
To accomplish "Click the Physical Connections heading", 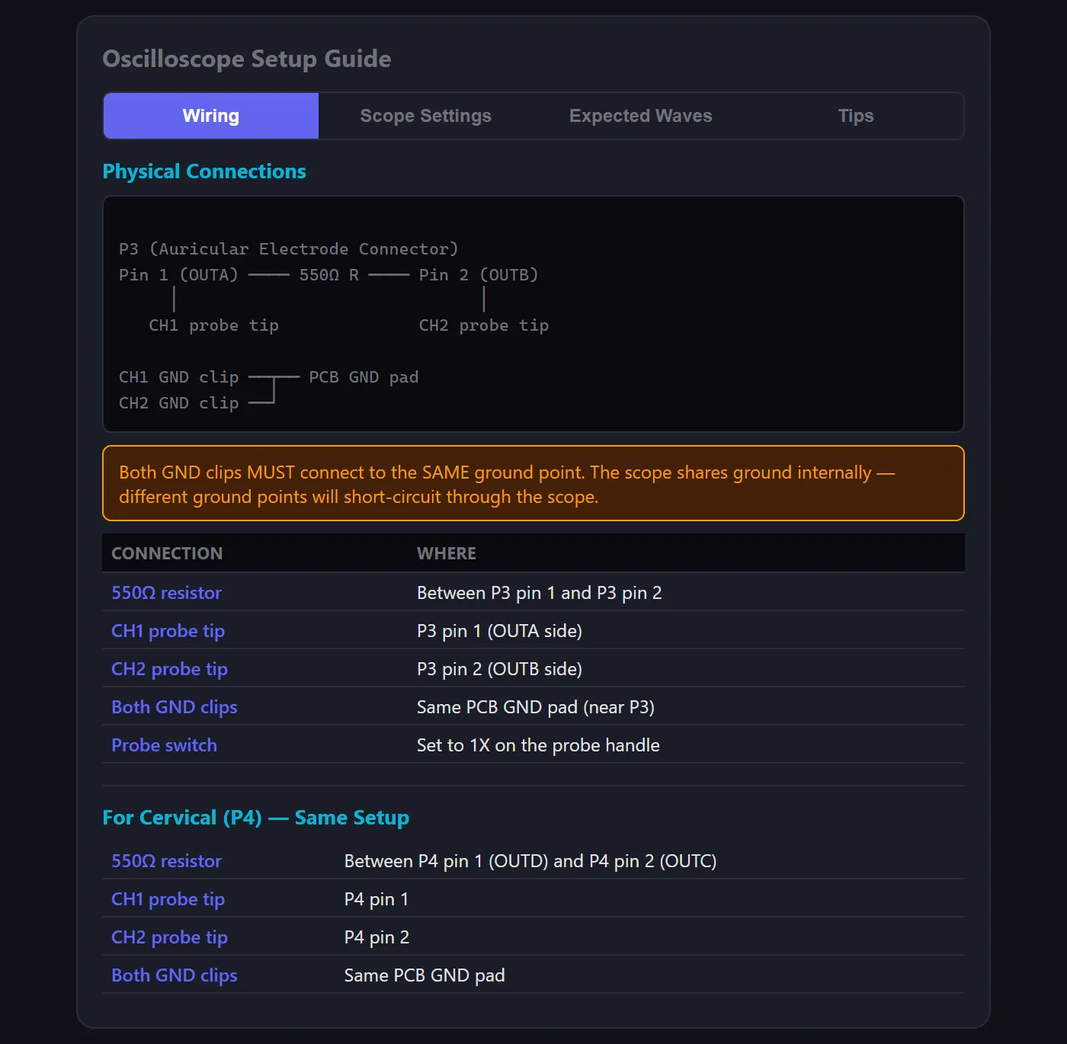I will point(204,171).
